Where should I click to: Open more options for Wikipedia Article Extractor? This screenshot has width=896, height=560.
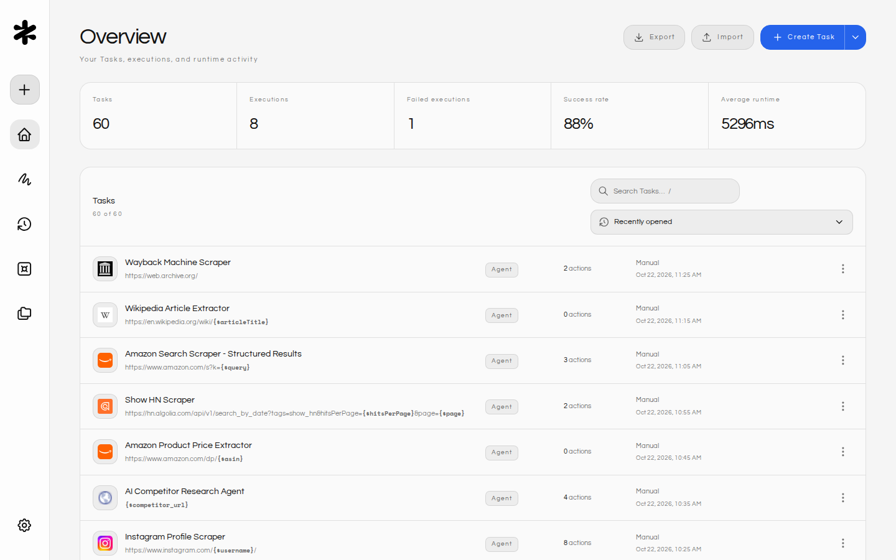[843, 315]
